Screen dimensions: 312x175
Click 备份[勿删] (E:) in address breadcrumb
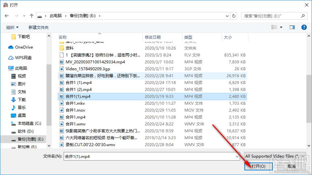82,16
